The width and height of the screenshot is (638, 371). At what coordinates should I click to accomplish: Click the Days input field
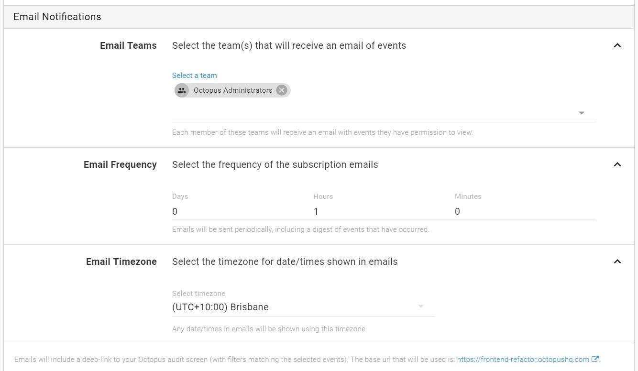242,211
